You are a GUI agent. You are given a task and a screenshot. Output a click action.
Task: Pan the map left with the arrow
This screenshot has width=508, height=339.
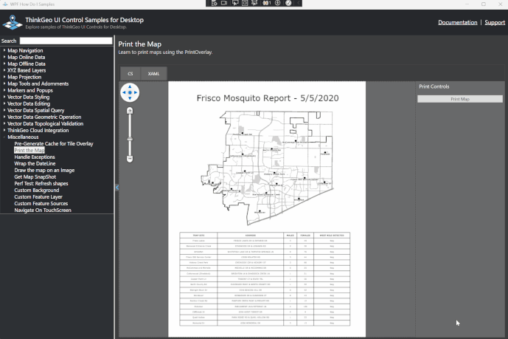tap(124, 92)
